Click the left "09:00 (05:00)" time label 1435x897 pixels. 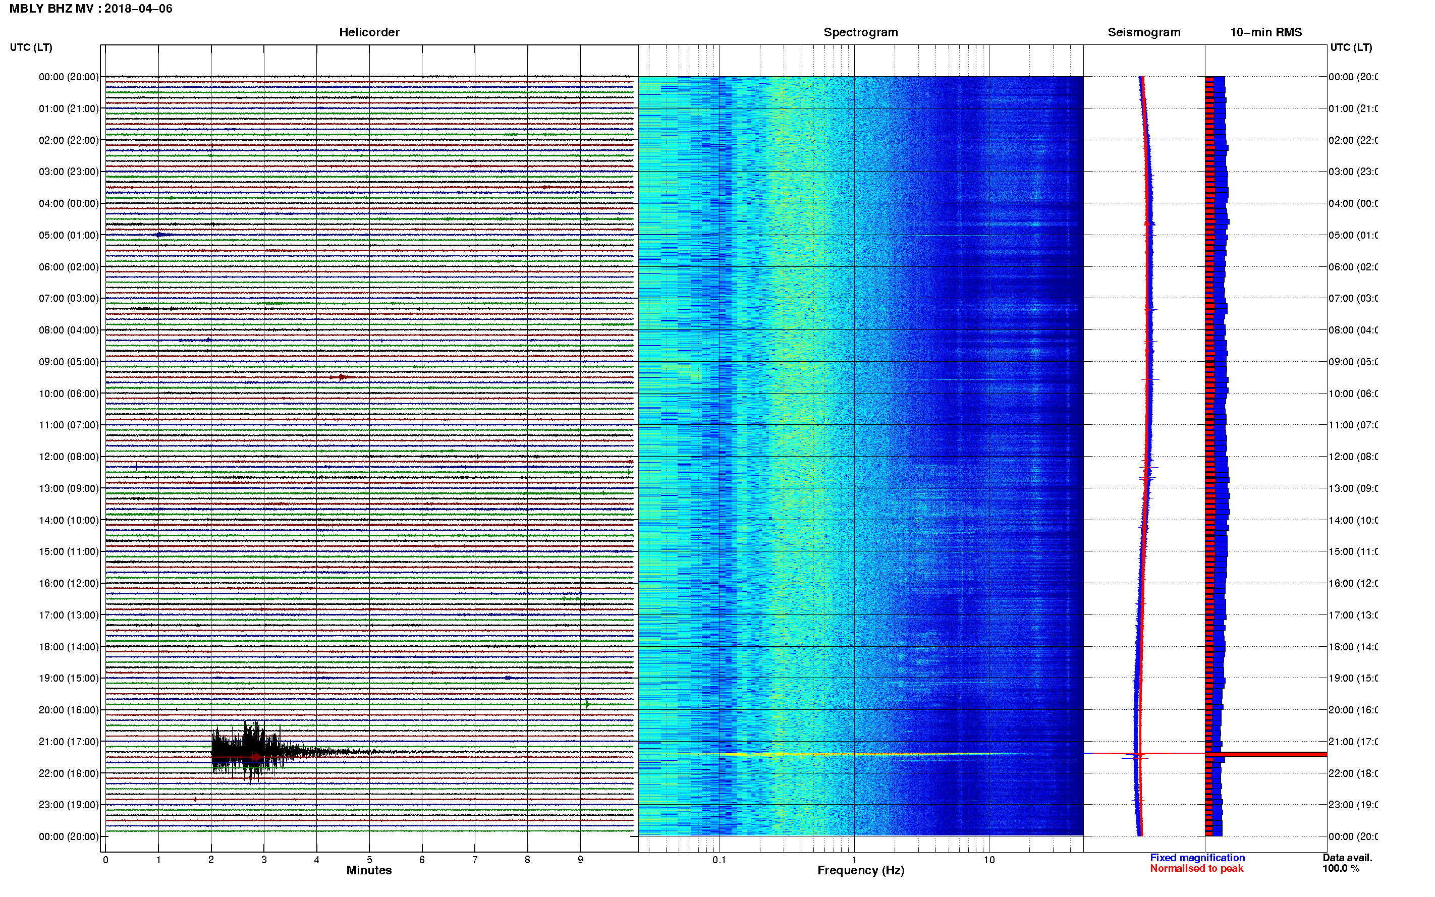click(69, 362)
